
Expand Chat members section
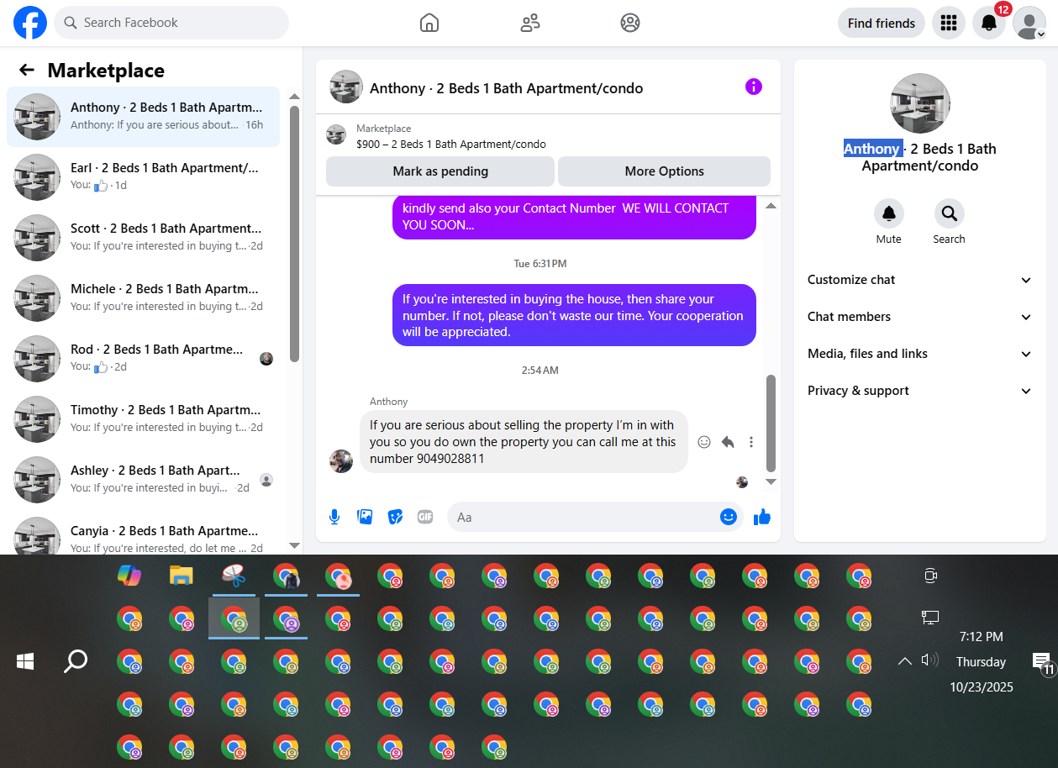click(x=919, y=317)
